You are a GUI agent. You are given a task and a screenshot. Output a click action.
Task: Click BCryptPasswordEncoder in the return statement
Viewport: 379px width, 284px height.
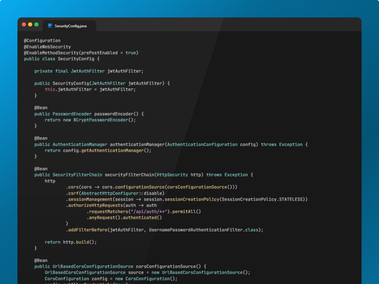101,120
